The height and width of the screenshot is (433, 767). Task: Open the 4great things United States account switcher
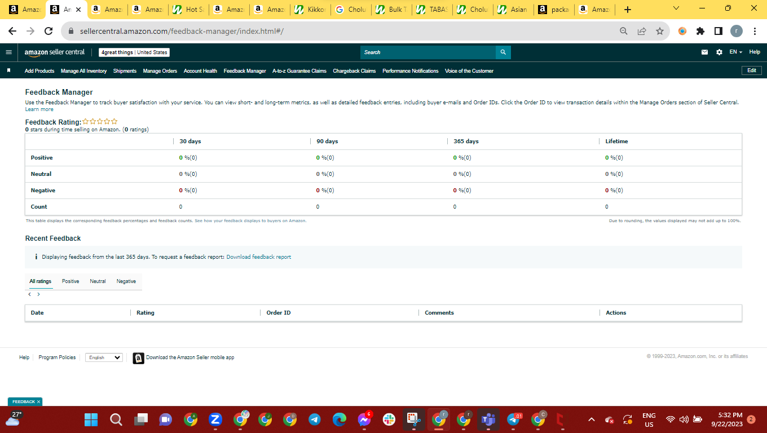pyautogui.click(x=134, y=52)
